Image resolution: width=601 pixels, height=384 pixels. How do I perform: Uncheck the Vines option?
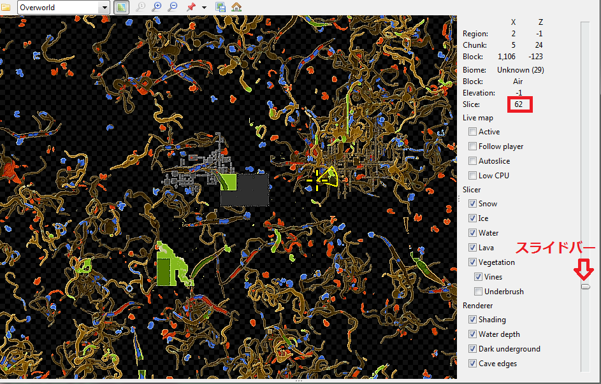(x=478, y=277)
